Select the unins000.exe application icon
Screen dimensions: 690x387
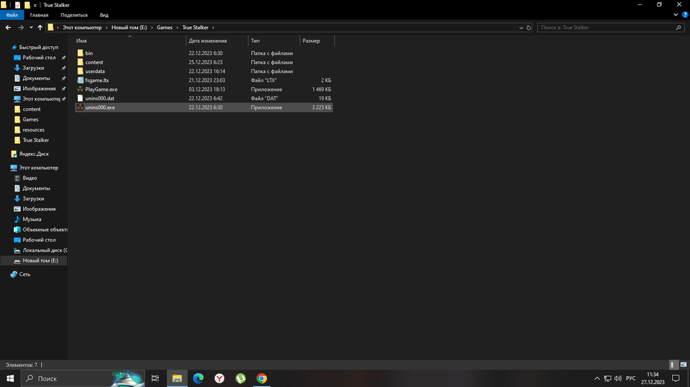point(80,107)
